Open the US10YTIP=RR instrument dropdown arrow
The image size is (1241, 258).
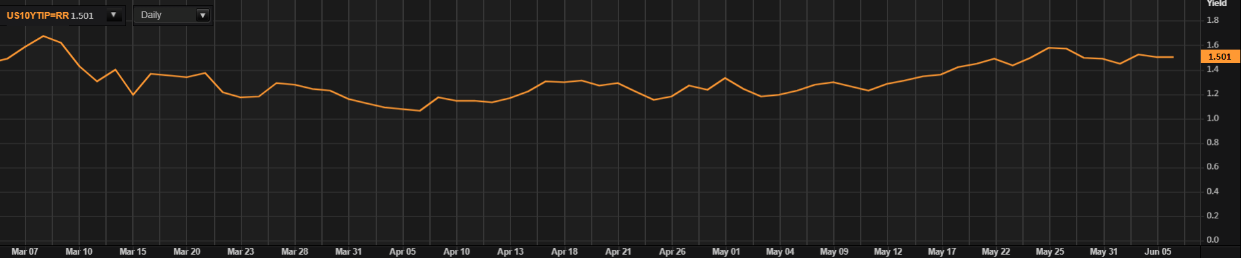pyautogui.click(x=114, y=15)
